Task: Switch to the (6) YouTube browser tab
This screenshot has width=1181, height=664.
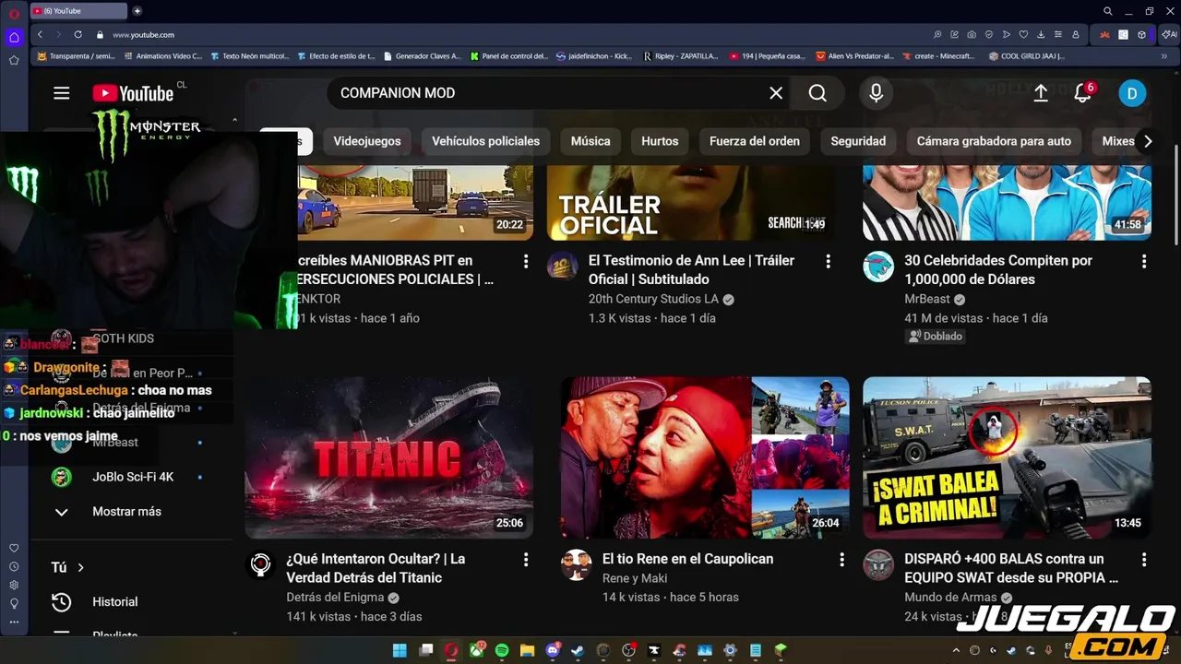Action: point(79,11)
